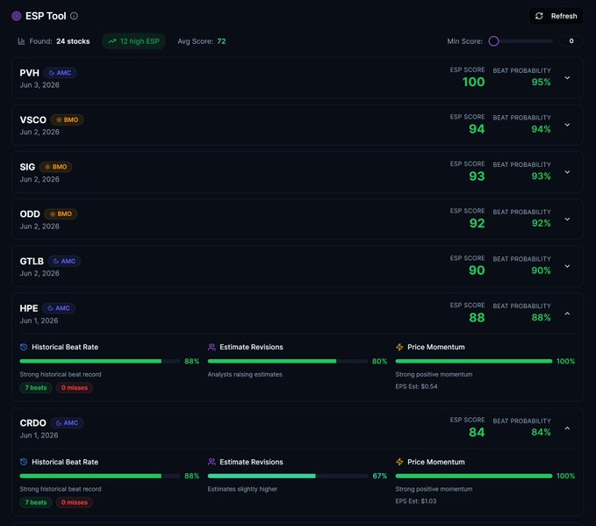The image size is (596, 526).
Task: Click the 24 stocks found count
Action: pyautogui.click(x=73, y=41)
